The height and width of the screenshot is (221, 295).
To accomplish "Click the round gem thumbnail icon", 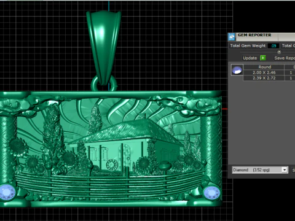I will [x=237, y=70].
